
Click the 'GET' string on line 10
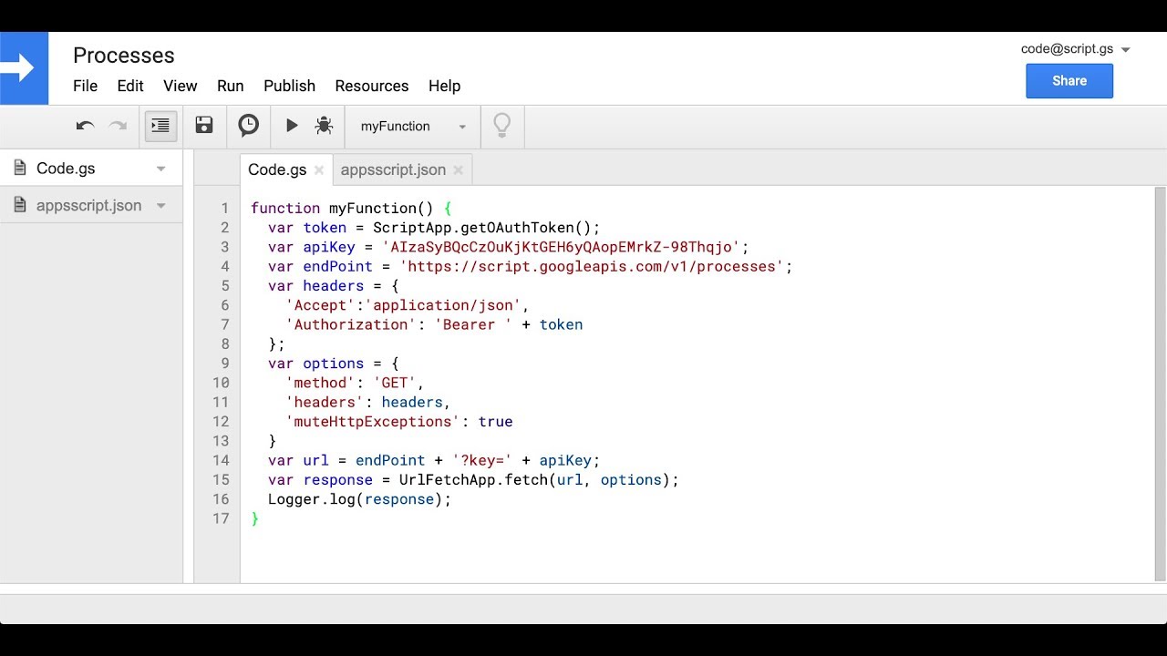click(x=395, y=383)
